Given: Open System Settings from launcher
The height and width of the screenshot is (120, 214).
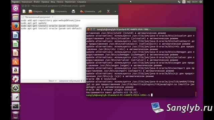Looking at the screenshot, I should (15, 79).
